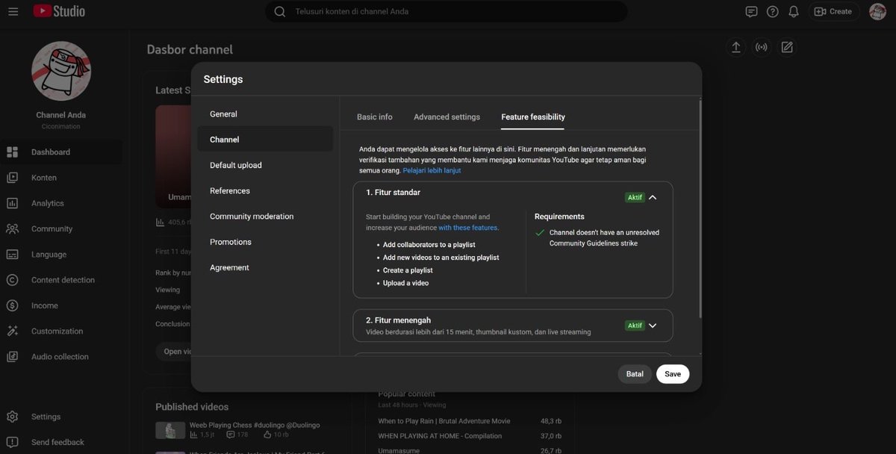
Task: Open Settings in left sidebar
Action: click(x=61, y=417)
